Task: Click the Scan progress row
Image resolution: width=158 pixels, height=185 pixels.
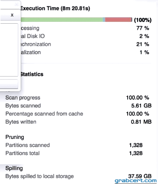Action: click(77, 98)
